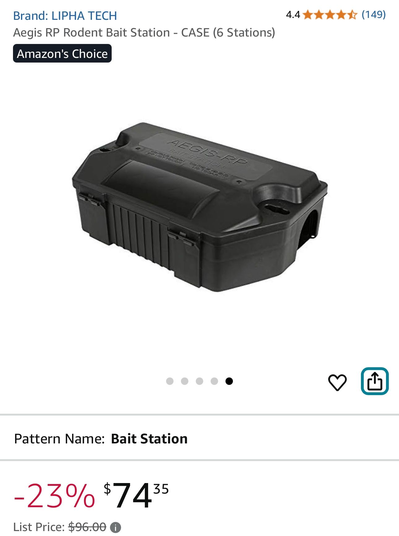This screenshot has width=399, height=536.
Task: Tap the product title Aegis RP Rodent Bait Station
Action: [144, 33]
